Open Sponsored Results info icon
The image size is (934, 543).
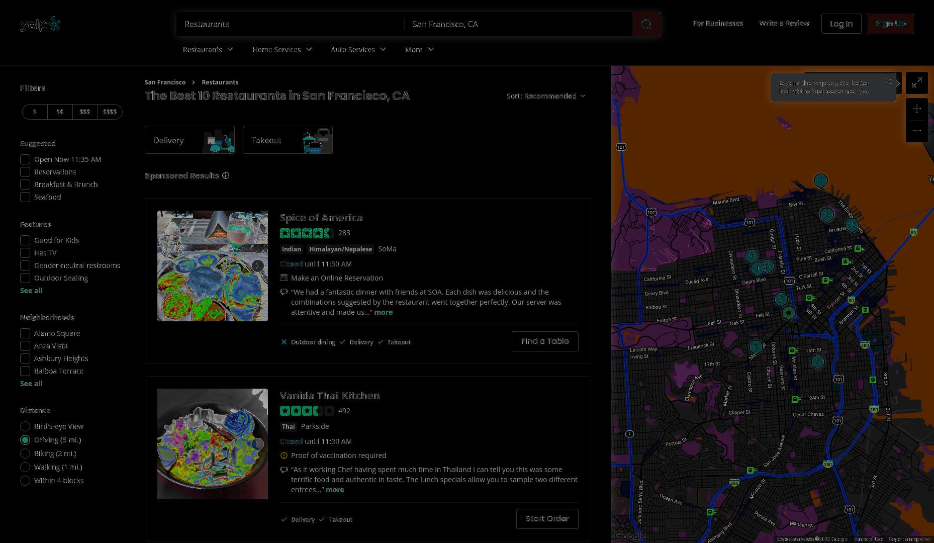pos(226,175)
